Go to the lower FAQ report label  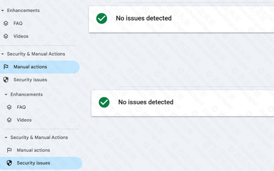(21, 107)
